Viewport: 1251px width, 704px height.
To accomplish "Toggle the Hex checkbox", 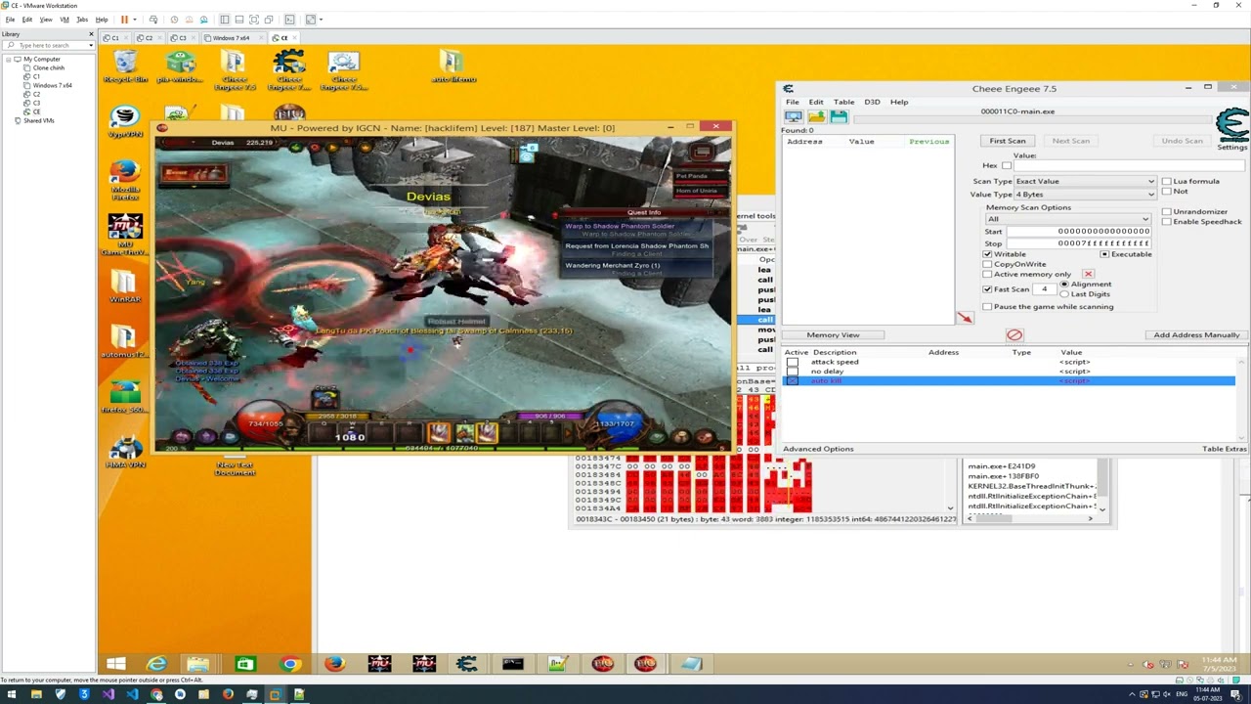I will click(x=1006, y=165).
